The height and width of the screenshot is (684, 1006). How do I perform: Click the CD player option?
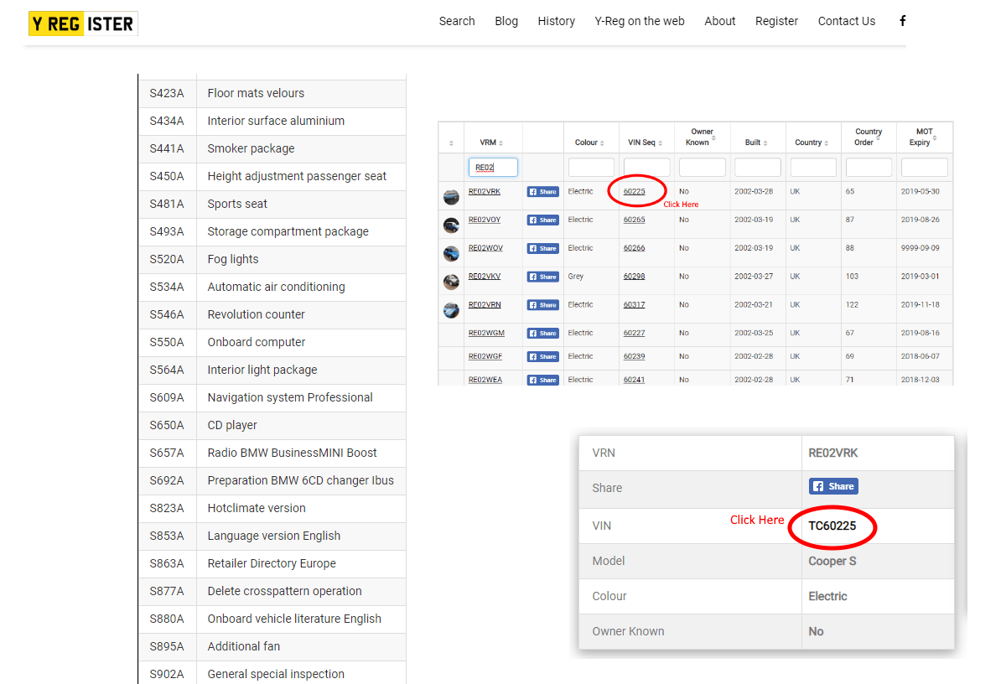click(x=232, y=425)
